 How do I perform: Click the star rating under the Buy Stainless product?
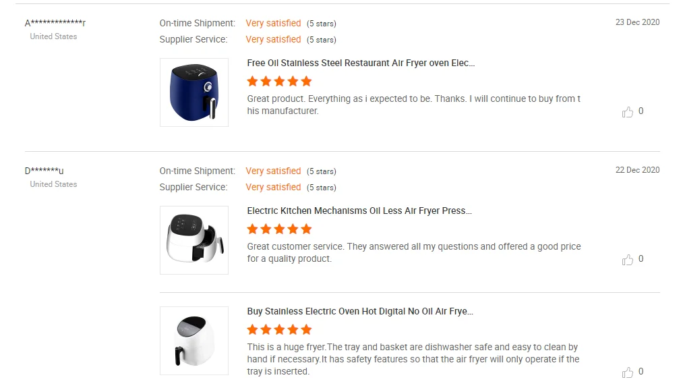point(279,329)
